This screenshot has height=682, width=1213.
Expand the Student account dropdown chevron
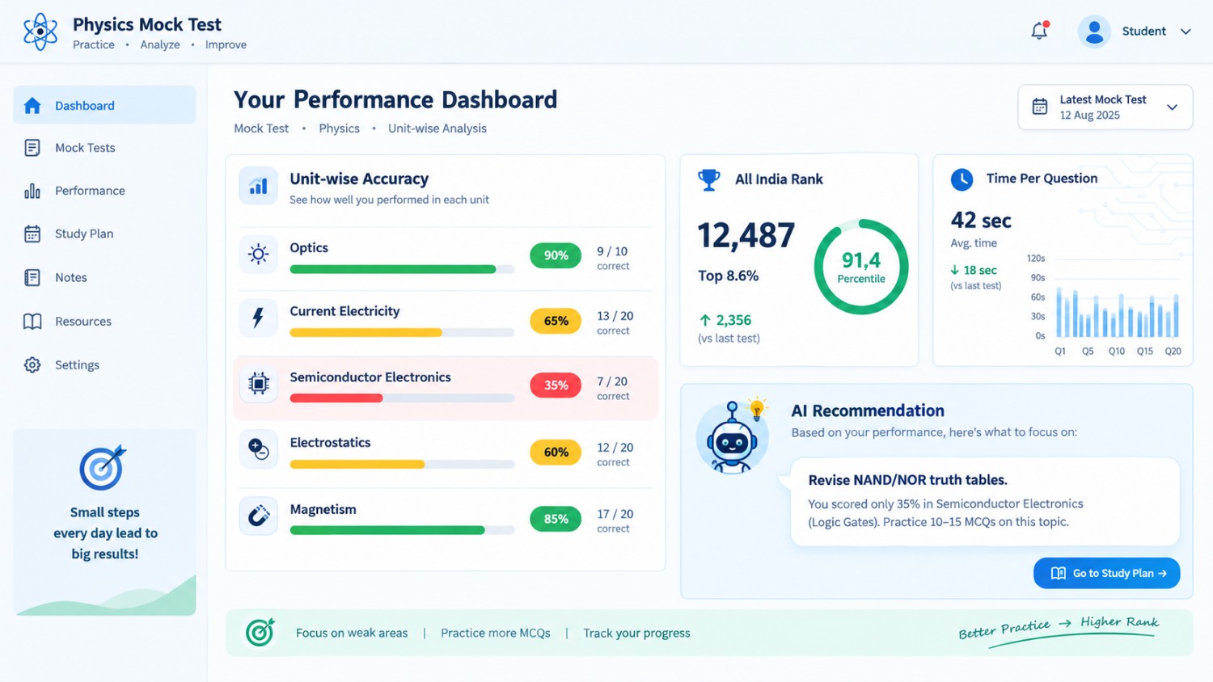point(1186,32)
